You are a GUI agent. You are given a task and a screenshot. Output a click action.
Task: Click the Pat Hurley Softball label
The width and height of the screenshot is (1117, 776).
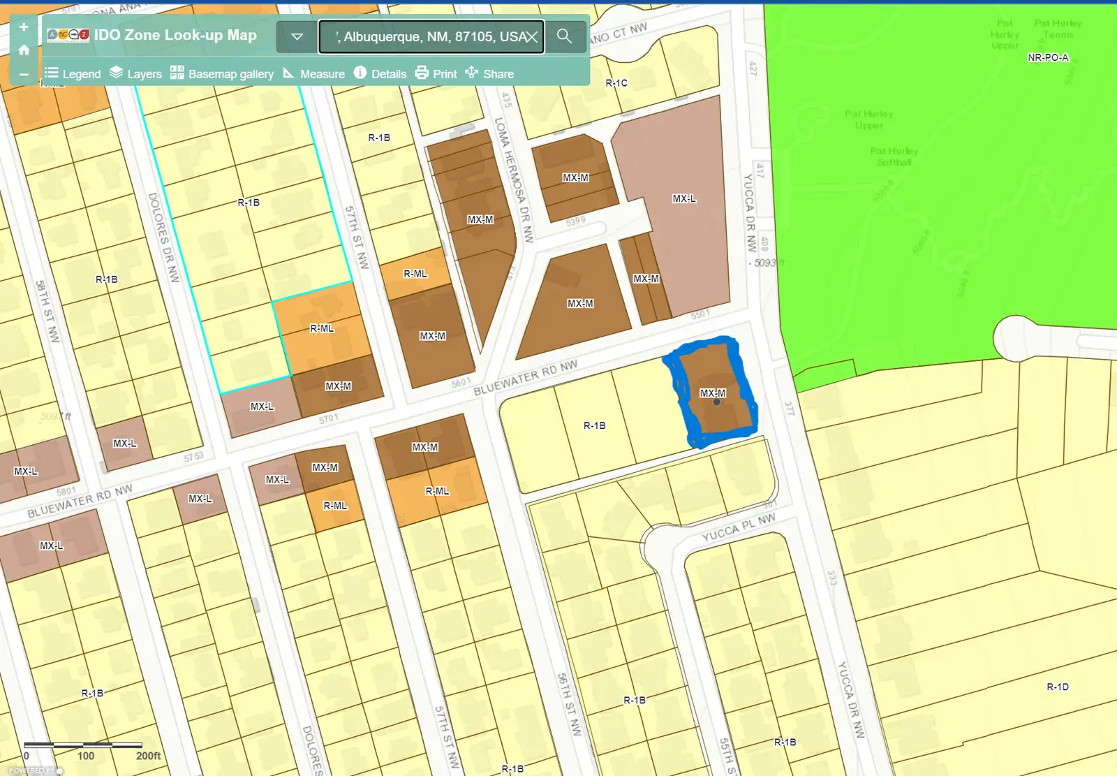pyautogui.click(x=894, y=156)
